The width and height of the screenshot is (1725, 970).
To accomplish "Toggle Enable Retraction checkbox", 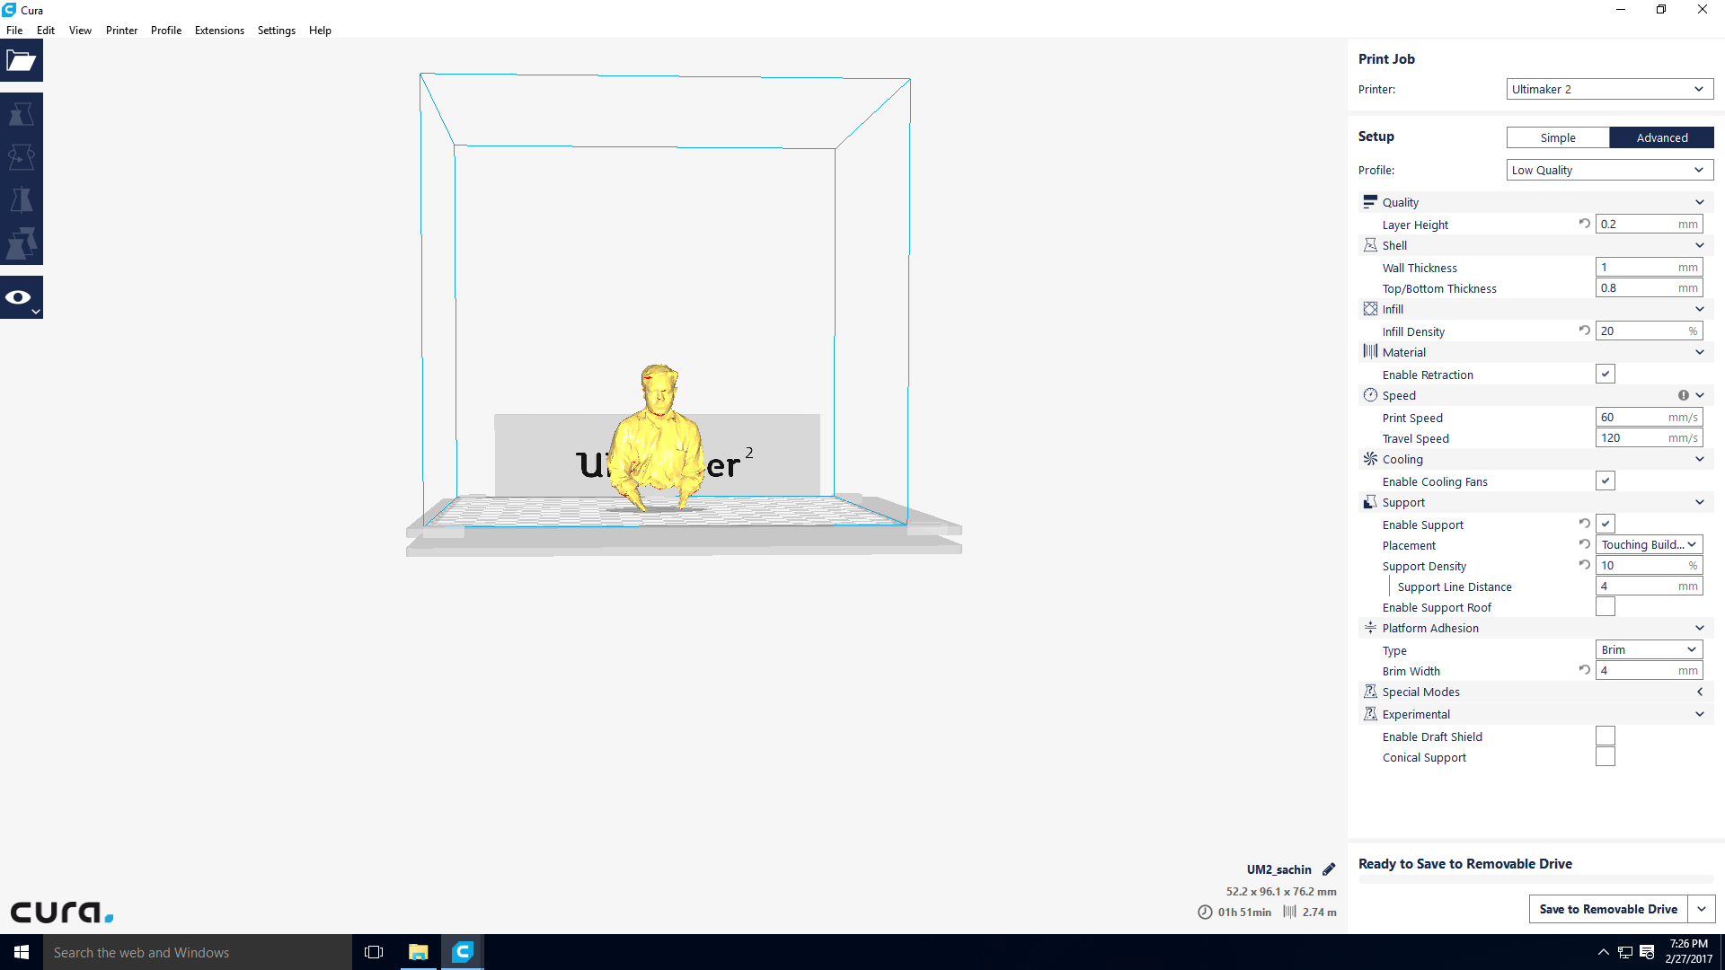I will 1606,375.
